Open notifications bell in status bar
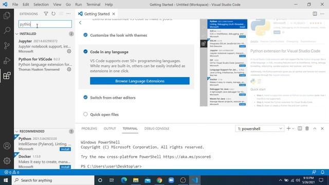 (322, 172)
